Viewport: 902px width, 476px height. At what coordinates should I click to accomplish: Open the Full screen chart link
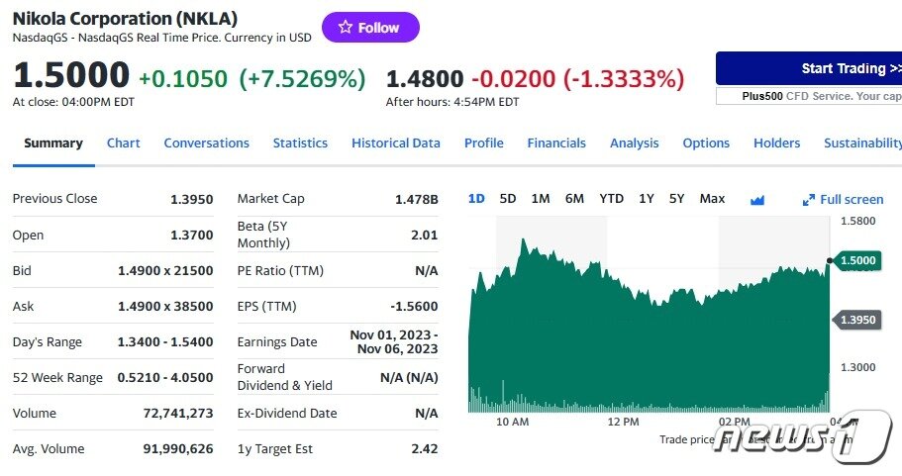pos(851,200)
